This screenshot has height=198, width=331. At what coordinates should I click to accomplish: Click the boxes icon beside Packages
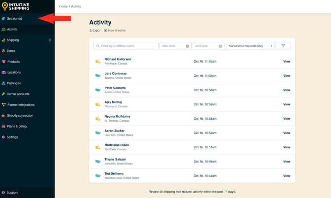tap(3, 83)
